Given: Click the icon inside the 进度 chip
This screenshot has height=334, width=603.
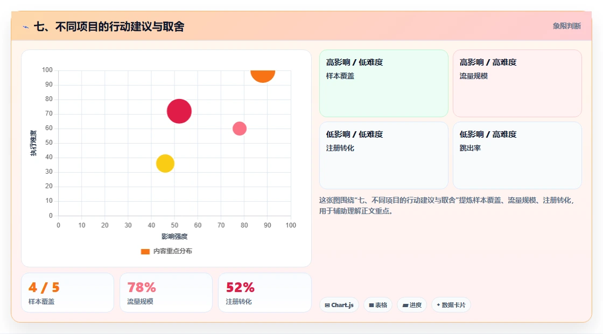Looking at the screenshot, I should (x=405, y=305).
